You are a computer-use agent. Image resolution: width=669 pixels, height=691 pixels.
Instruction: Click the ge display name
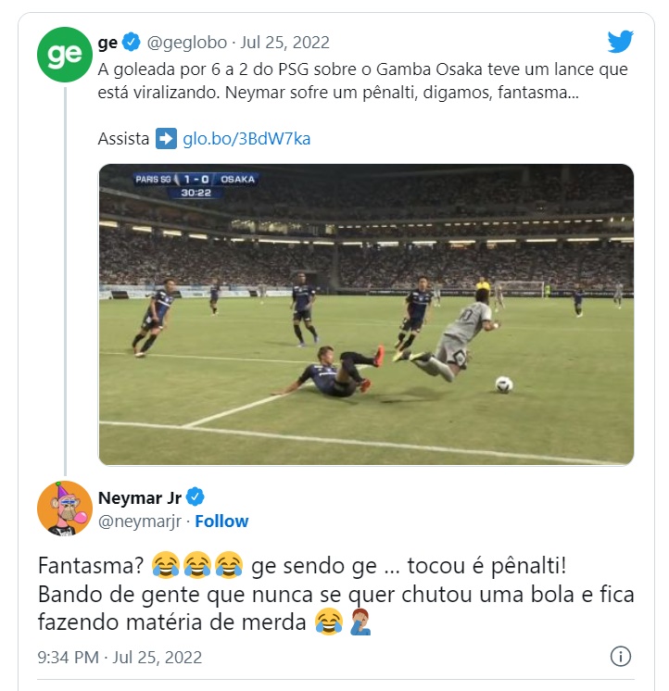pos(107,43)
